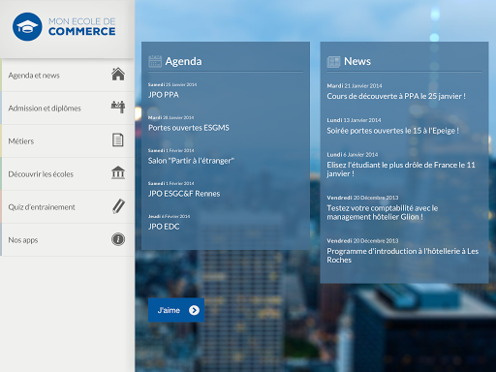The image size is (496, 372).
Task: Click the house icon beside Agenda et news
Action: coord(118,75)
